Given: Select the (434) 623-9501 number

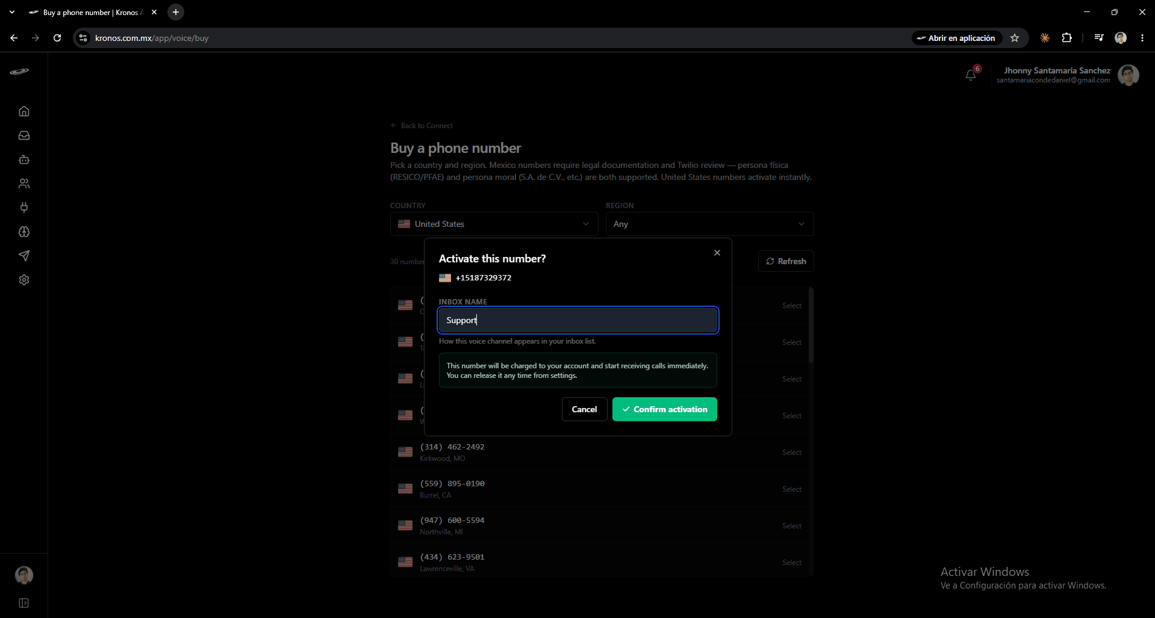Looking at the screenshot, I should (792, 563).
